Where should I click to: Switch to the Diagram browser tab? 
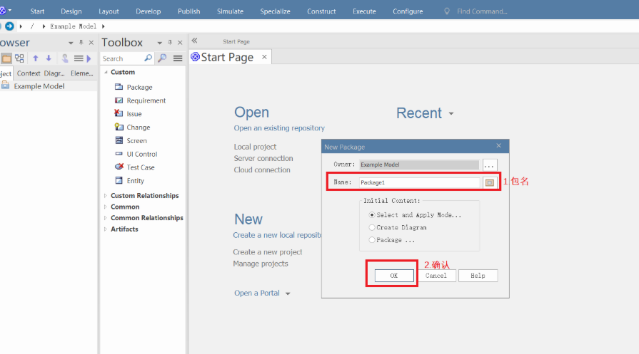(54, 73)
